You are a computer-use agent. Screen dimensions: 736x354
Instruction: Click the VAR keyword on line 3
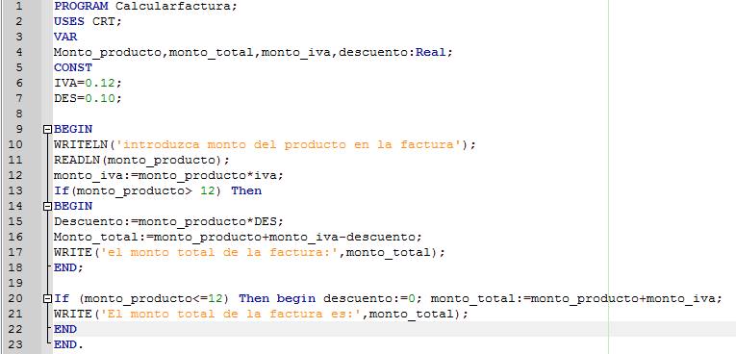[x=65, y=38]
